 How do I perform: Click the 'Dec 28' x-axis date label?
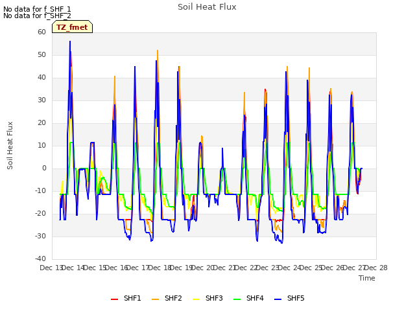coord(376,268)
